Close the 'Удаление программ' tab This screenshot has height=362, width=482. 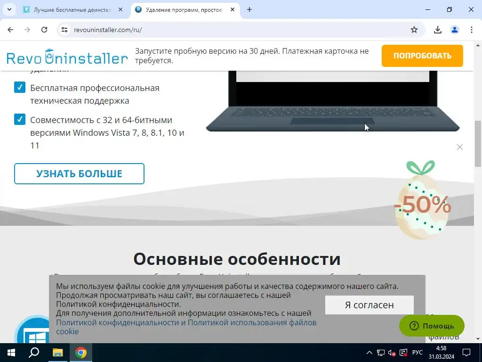233,9
